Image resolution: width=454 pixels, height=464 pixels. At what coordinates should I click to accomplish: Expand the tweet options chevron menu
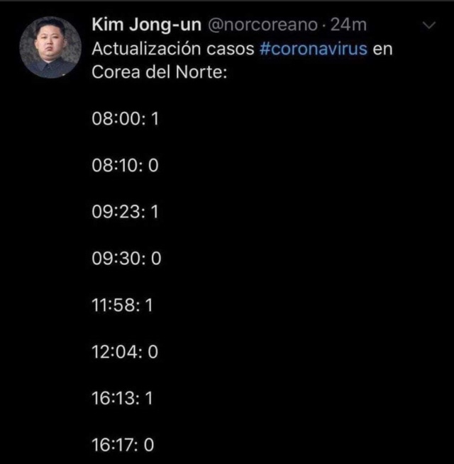429,26
